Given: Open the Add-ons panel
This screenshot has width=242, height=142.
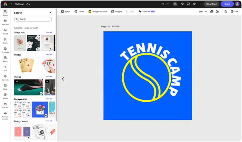Looking at the screenshot, I should (5, 106).
